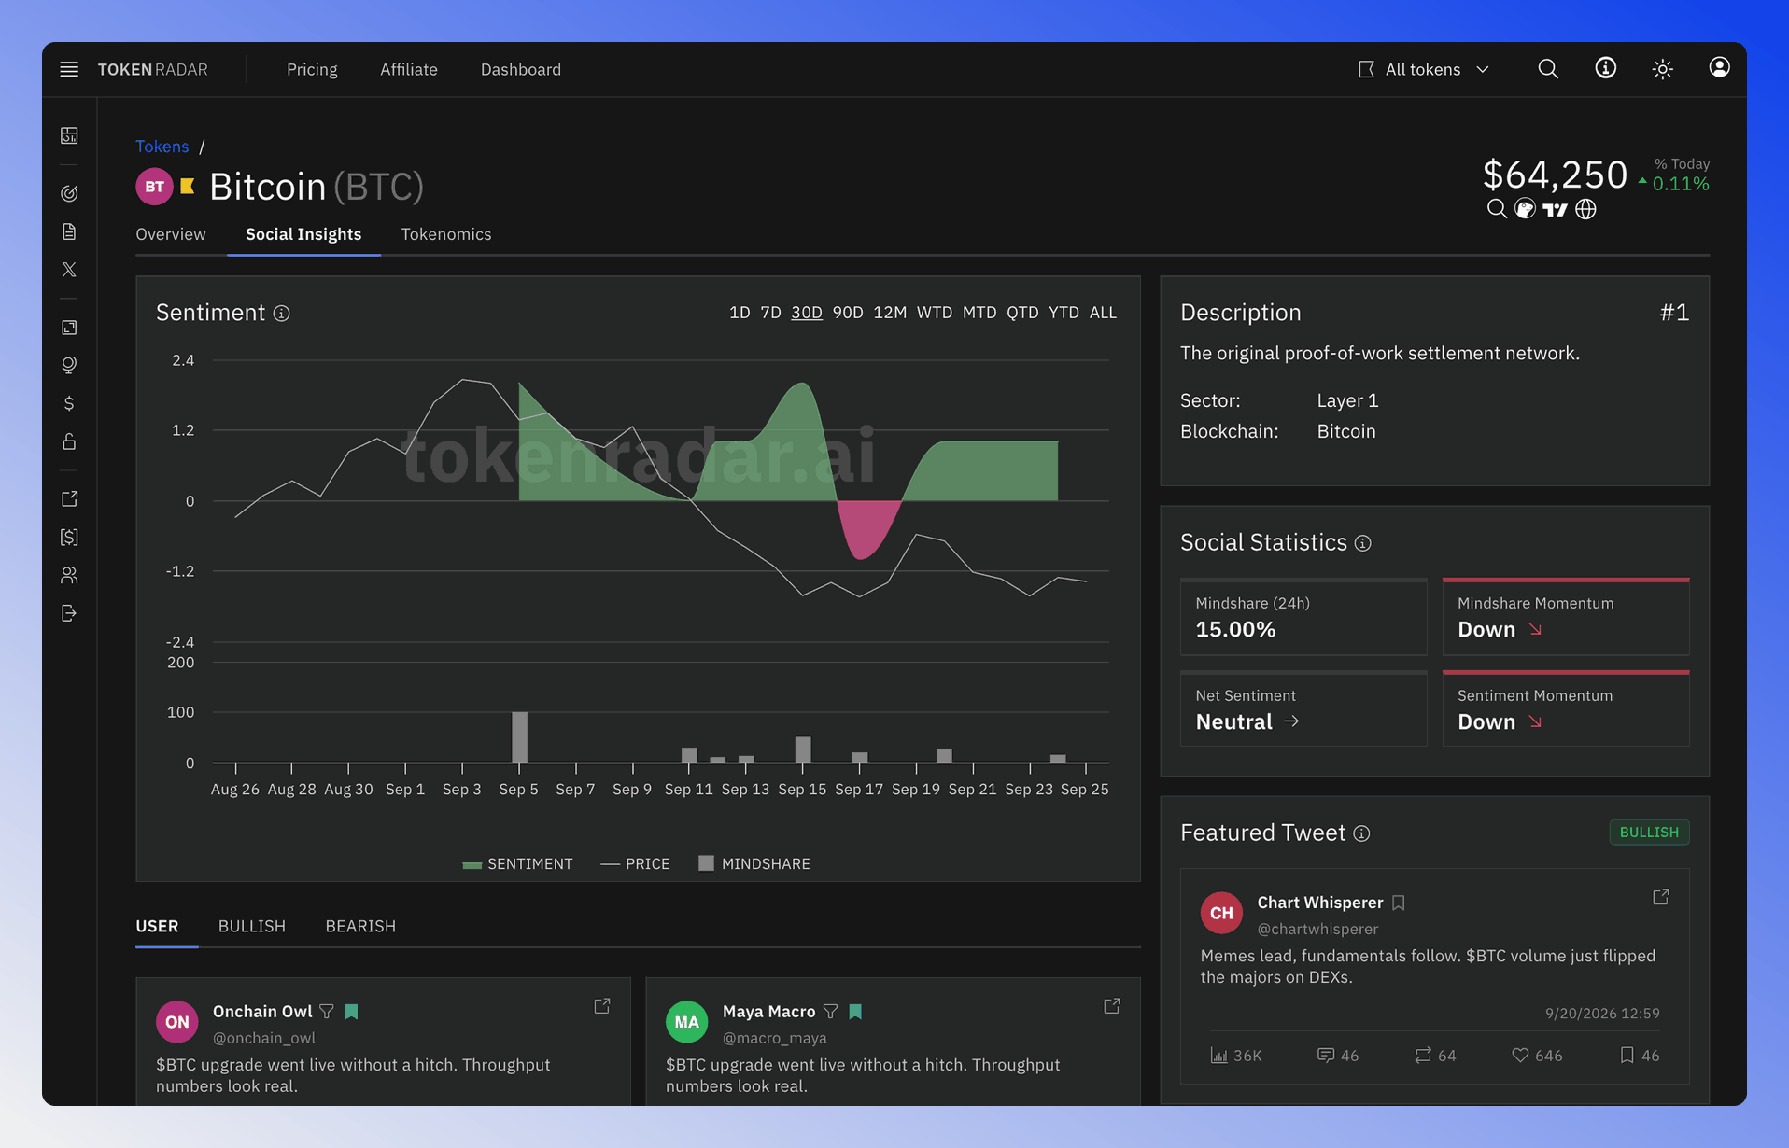
Task: Click the info icon beside Social Statistics
Action: tap(1363, 543)
